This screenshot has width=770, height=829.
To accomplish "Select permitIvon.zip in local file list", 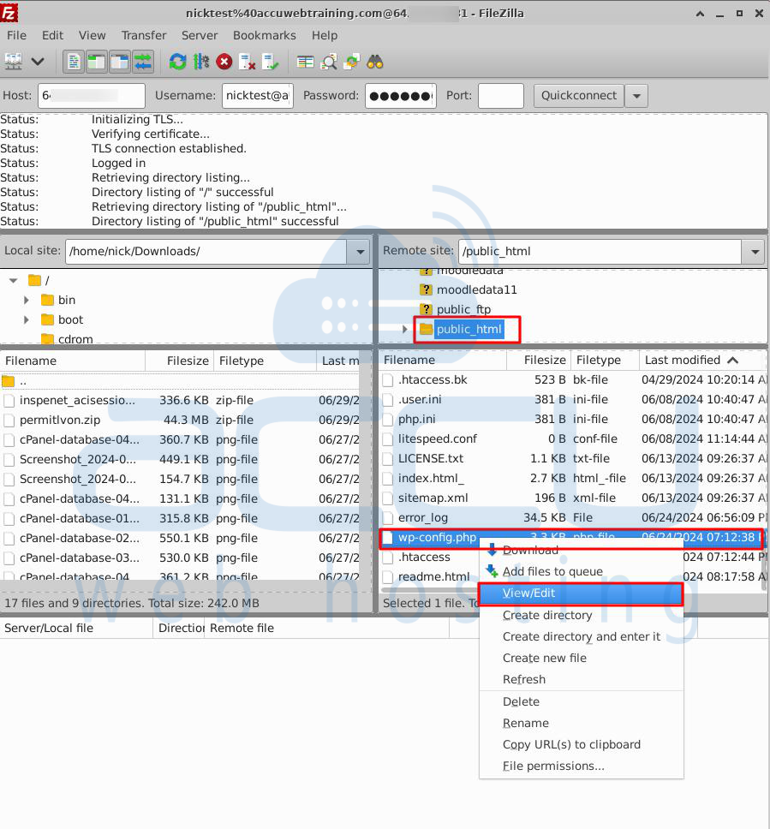I will 180,420.
